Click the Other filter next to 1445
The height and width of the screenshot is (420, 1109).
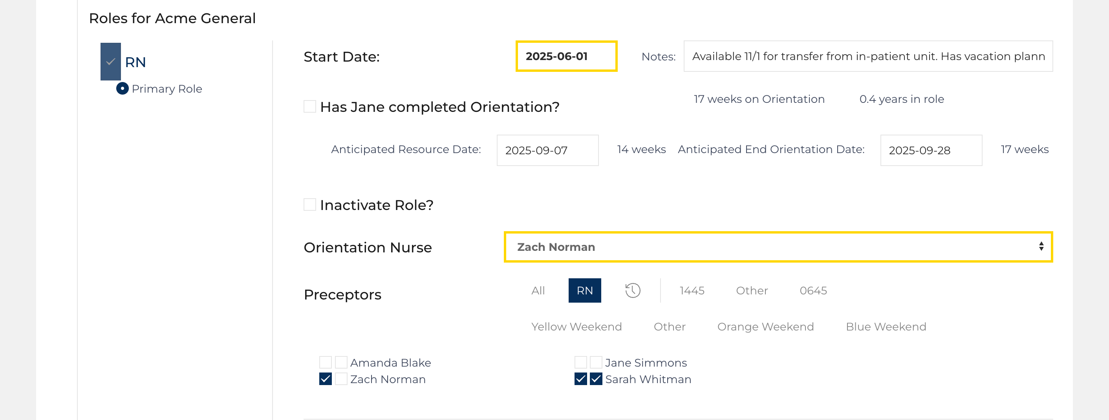pyautogui.click(x=751, y=290)
